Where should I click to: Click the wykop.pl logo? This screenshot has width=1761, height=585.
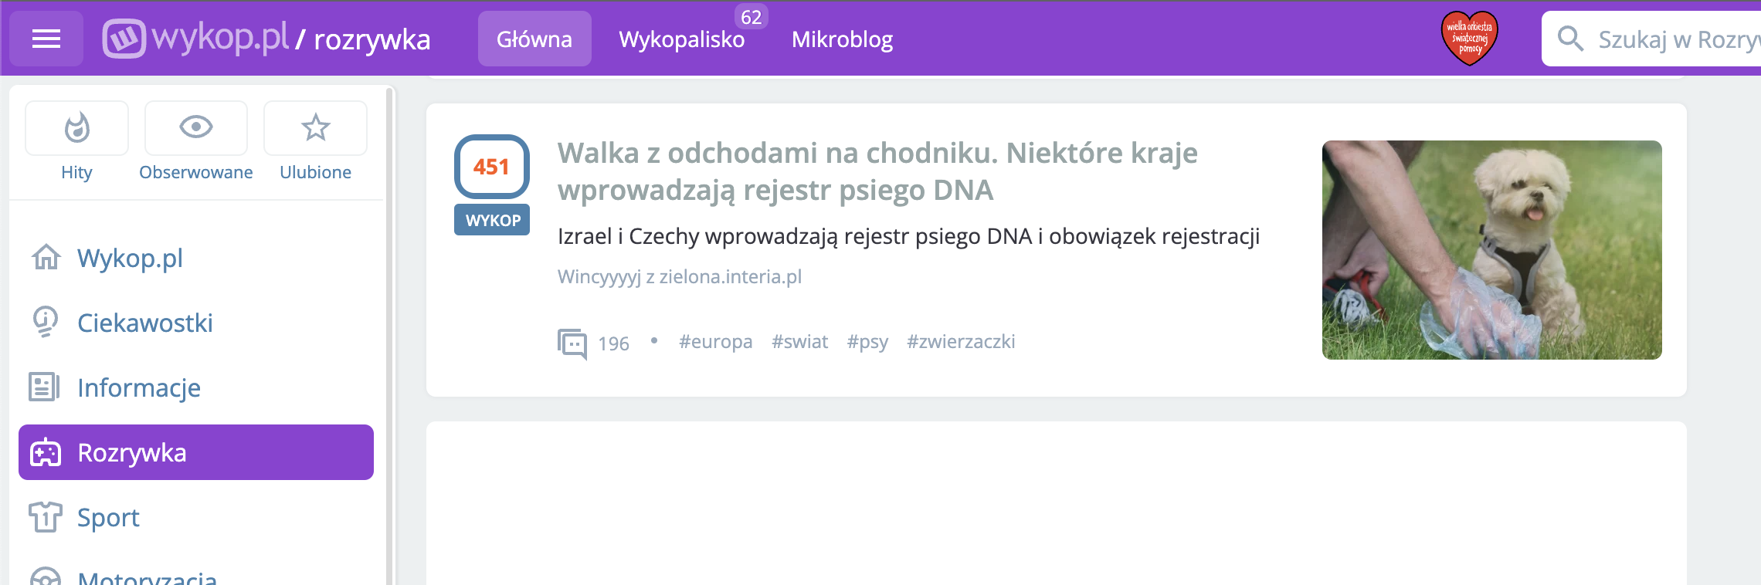pos(196,38)
